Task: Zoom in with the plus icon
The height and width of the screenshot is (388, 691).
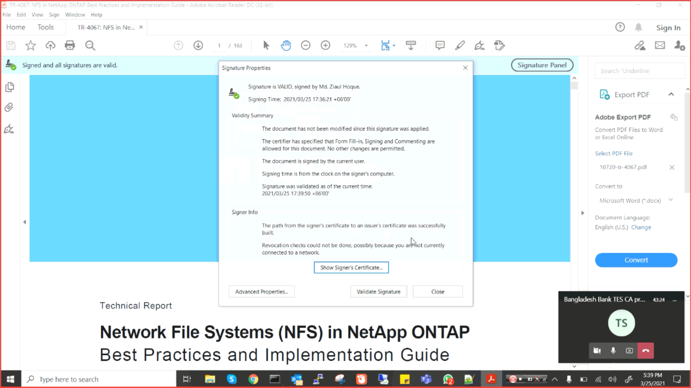Action: (325, 45)
